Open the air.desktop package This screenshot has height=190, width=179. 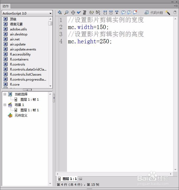(x=19, y=34)
